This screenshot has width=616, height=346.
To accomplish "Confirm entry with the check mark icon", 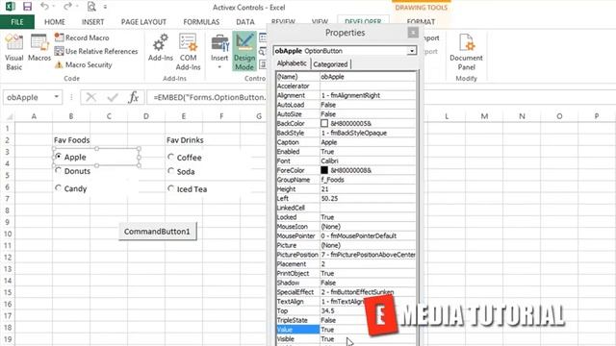I will pyautogui.click(x=113, y=97).
